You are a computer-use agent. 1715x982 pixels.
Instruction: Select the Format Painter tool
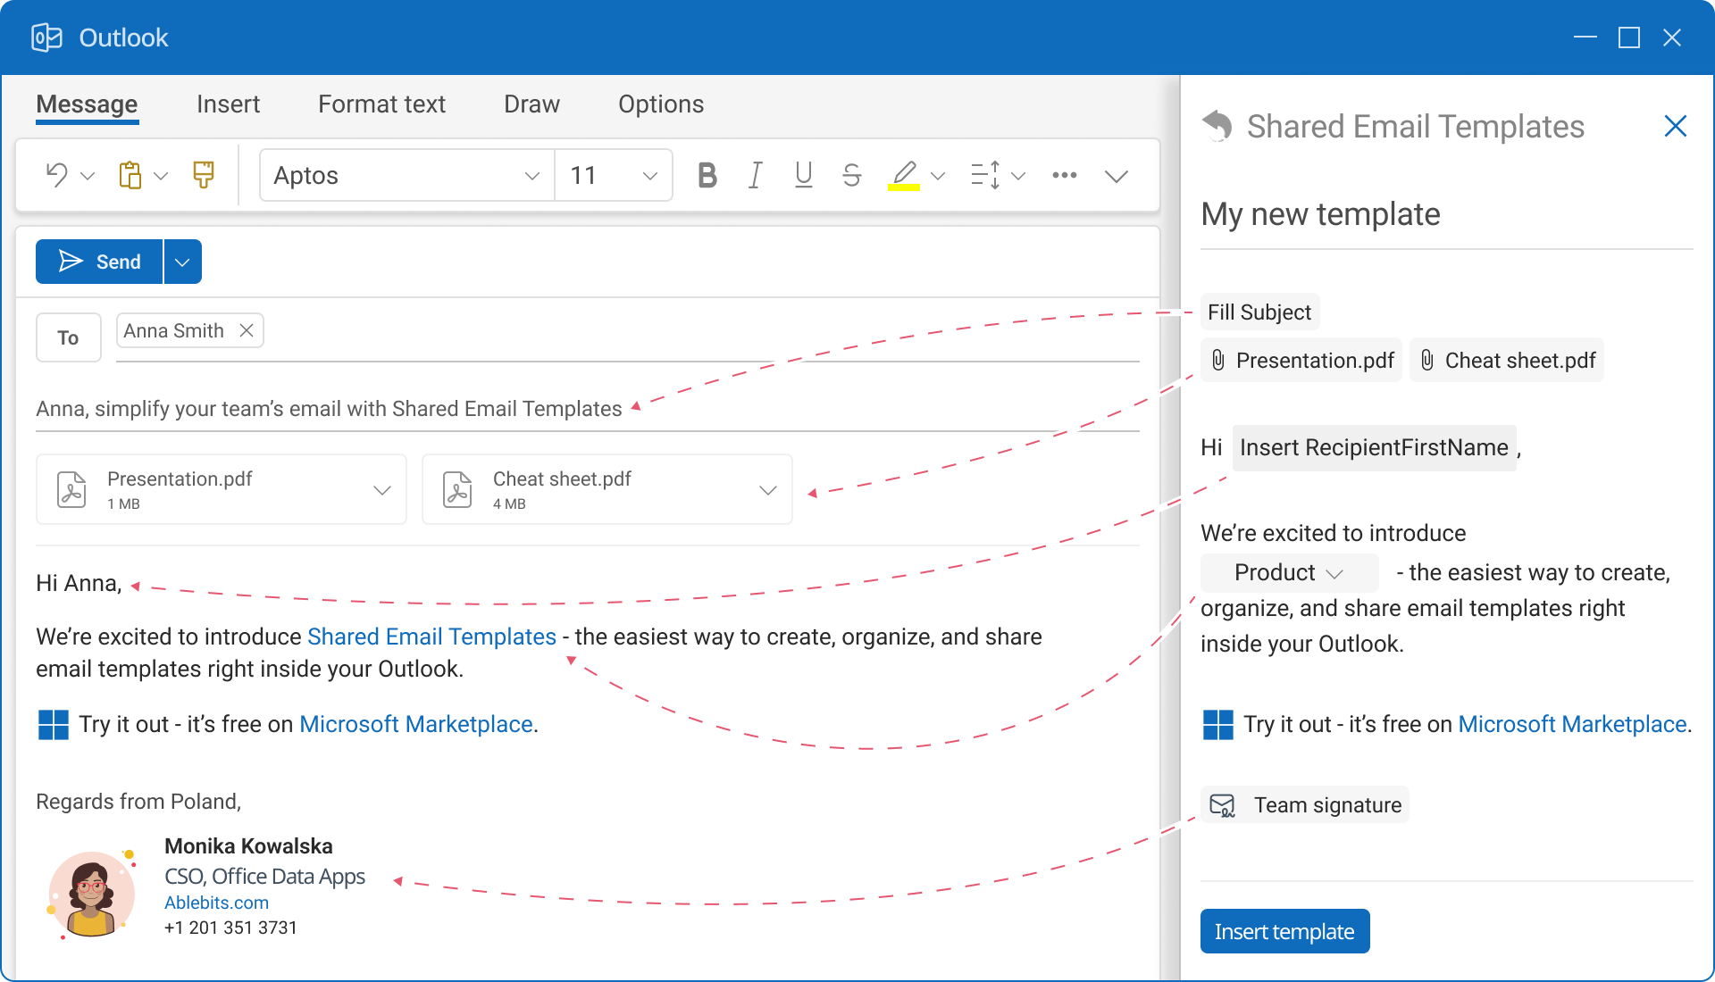click(x=203, y=175)
